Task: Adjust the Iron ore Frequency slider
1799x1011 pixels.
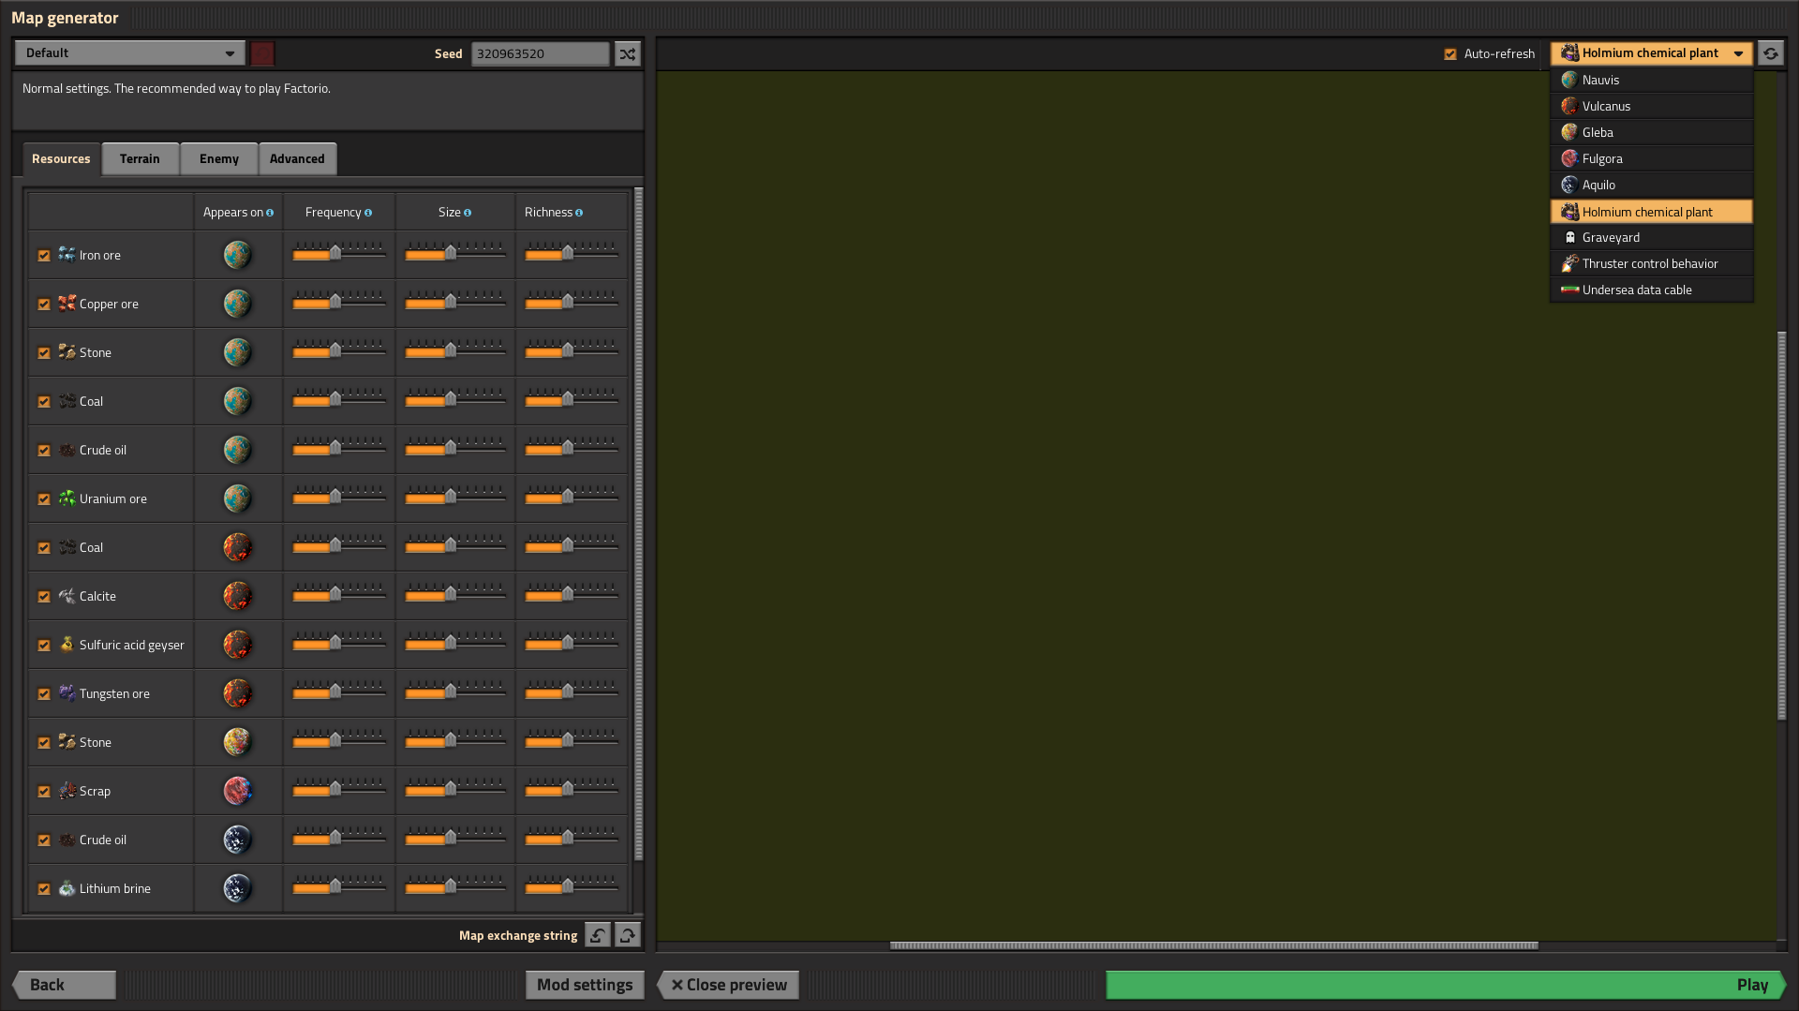Action: tap(339, 253)
